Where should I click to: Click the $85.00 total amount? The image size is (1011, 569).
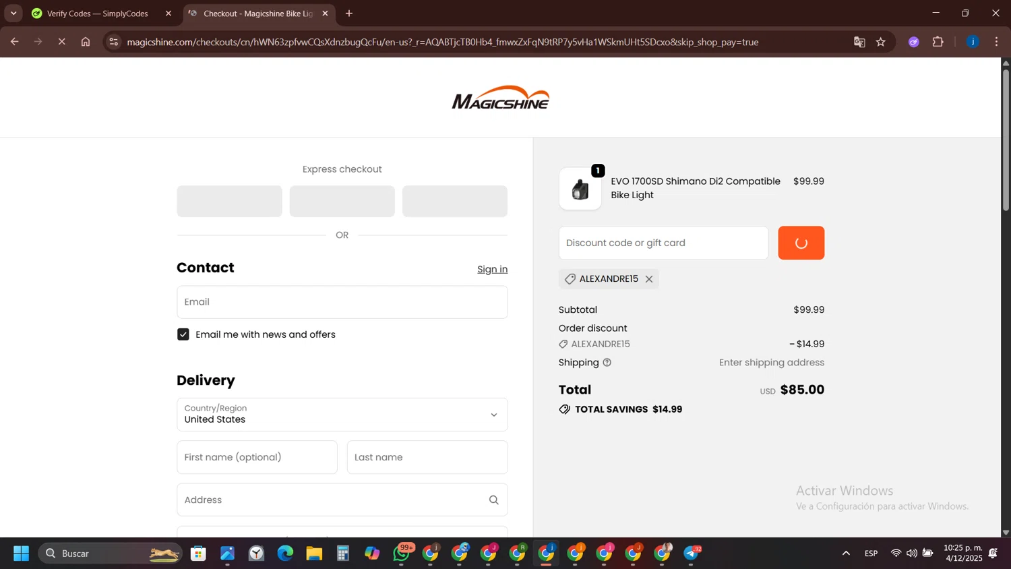pos(802,390)
